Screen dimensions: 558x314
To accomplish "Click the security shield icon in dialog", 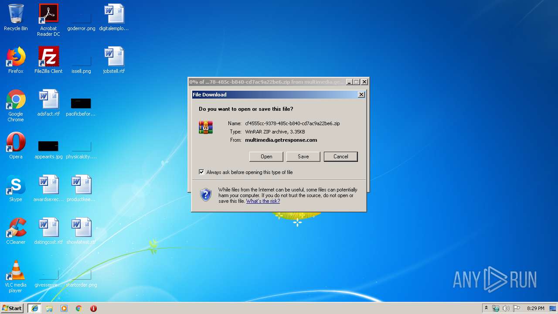I will [206, 195].
